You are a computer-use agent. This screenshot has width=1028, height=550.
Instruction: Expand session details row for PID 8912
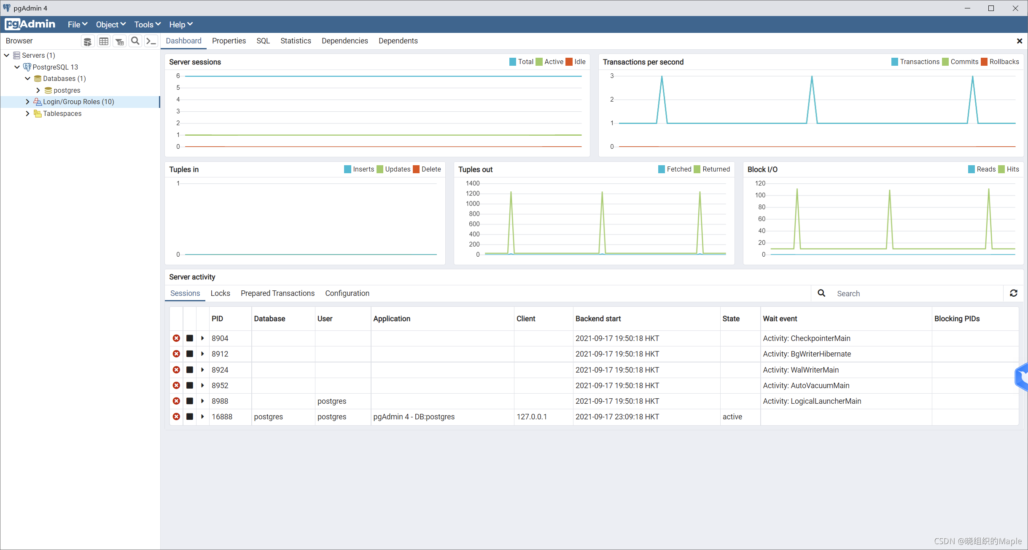click(x=202, y=354)
